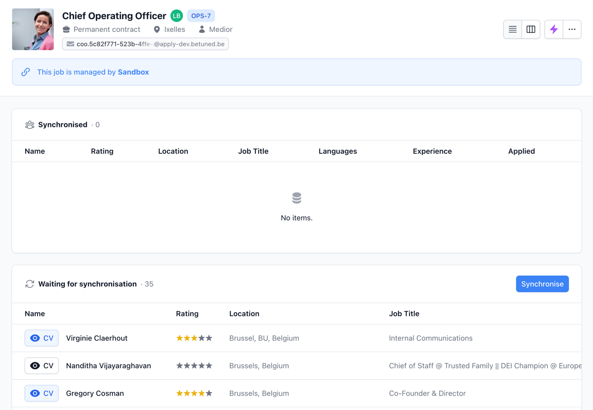Switch to column board view icon
The height and width of the screenshot is (410, 593).
pos(531,29)
